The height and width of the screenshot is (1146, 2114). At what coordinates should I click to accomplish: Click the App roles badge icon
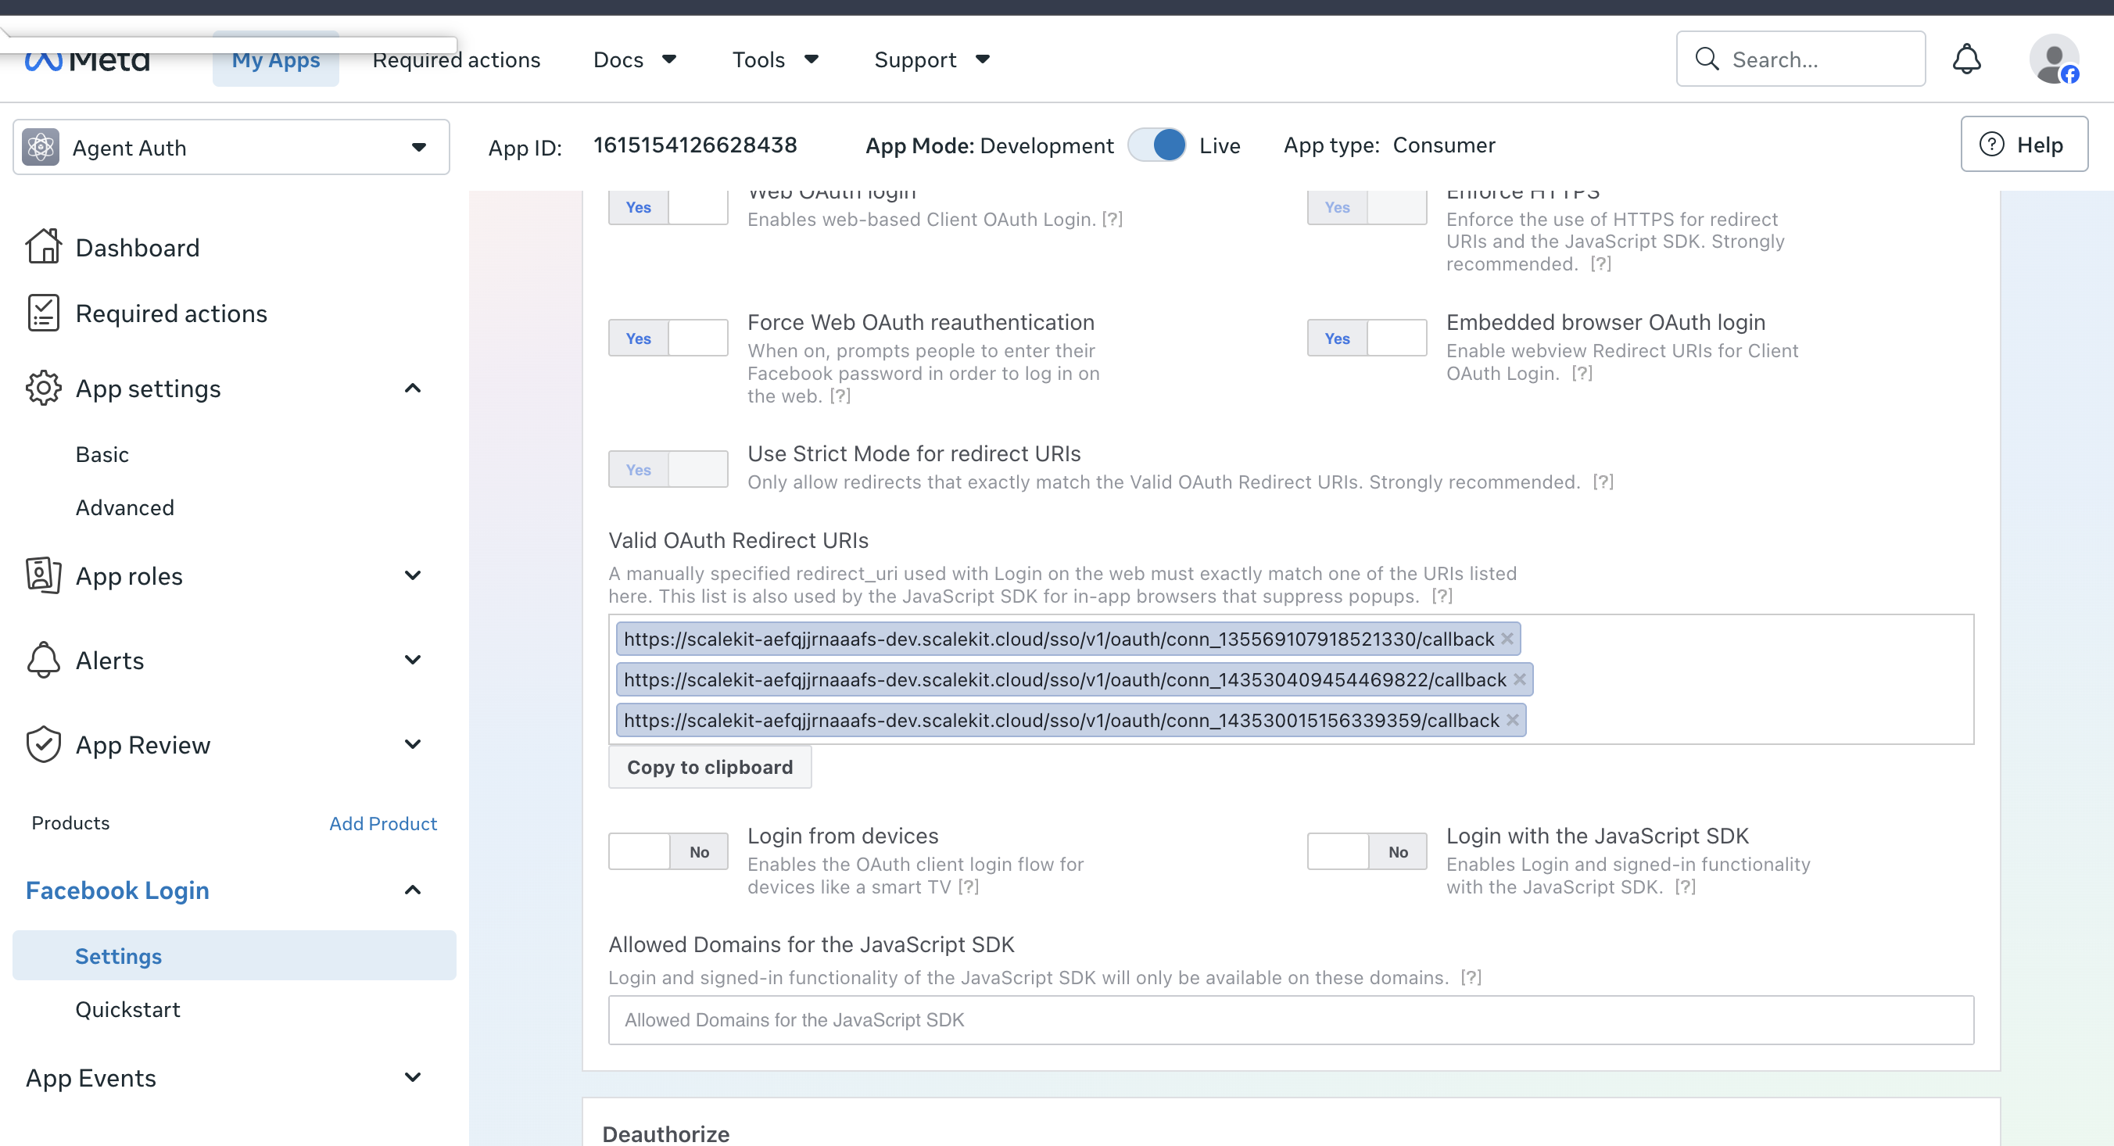(43, 575)
